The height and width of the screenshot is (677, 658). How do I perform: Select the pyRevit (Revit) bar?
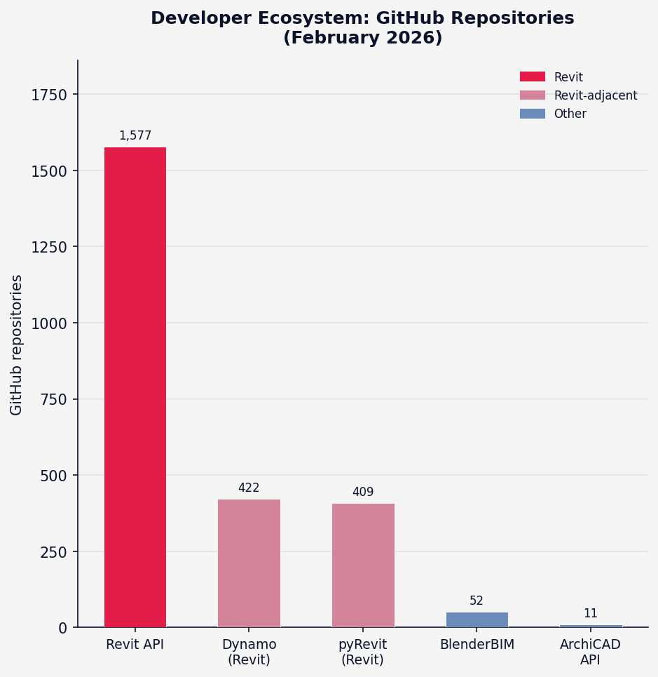363,565
